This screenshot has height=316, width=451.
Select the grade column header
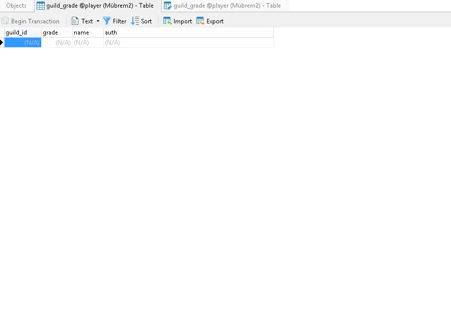click(57, 33)
